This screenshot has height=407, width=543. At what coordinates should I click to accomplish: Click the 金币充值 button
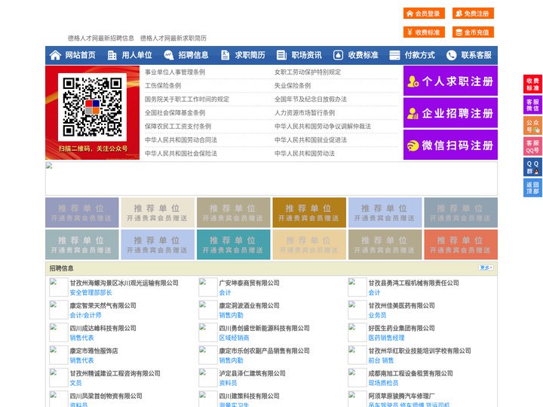coord(473,32)
